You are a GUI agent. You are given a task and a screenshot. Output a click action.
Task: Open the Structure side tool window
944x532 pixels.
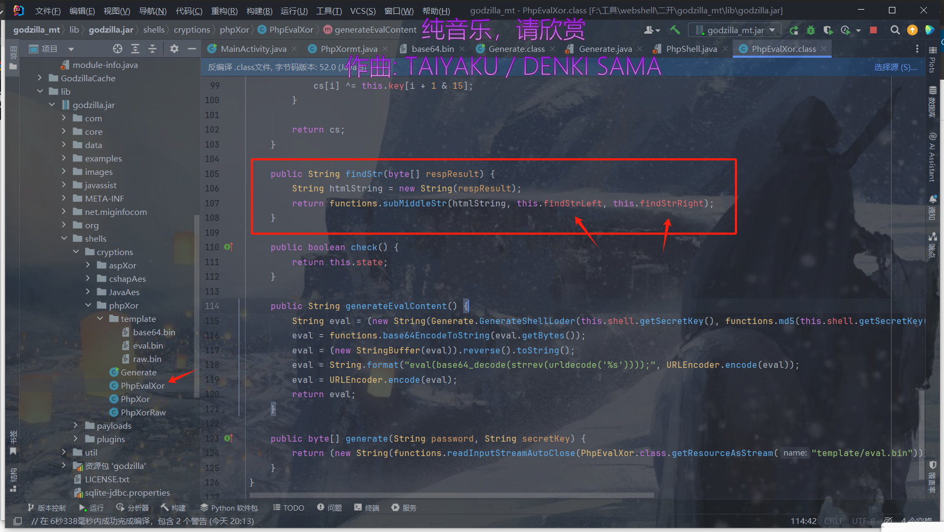[x=13, y=480]
